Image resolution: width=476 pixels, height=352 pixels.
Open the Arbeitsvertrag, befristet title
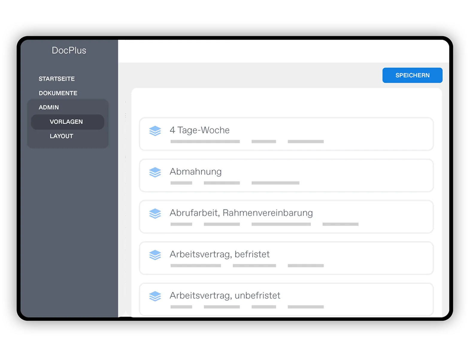pos(220,254)
